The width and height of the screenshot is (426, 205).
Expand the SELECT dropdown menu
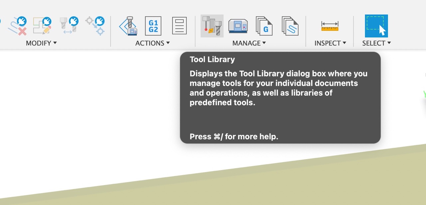376,43
